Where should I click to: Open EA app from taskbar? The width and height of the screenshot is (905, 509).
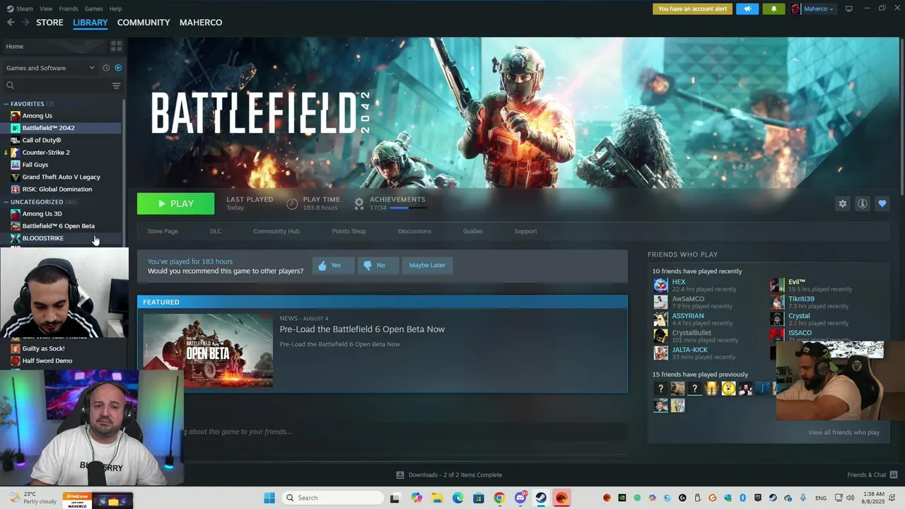click(x=561, y=498)
